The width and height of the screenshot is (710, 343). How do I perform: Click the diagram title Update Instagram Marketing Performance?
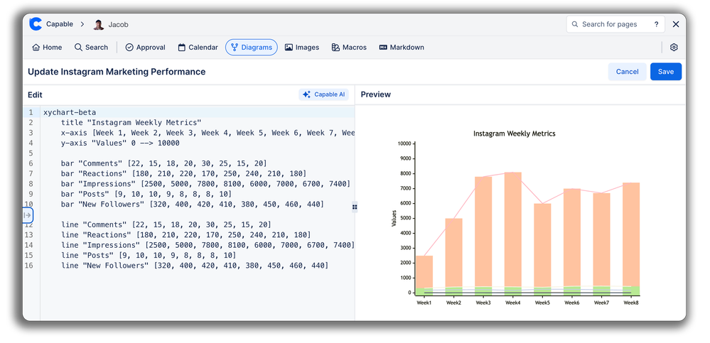[117, 72]
